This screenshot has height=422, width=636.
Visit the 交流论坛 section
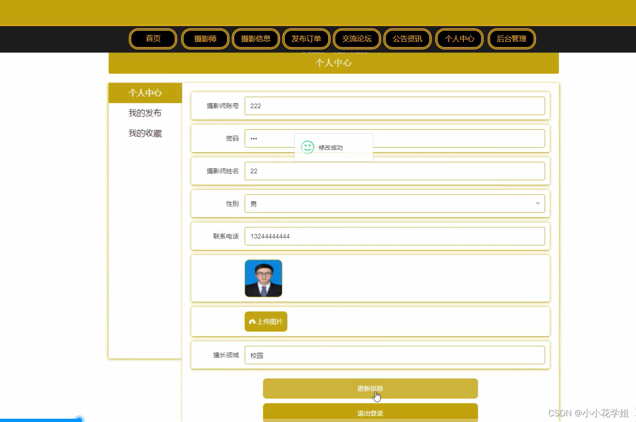click(356, 39)
